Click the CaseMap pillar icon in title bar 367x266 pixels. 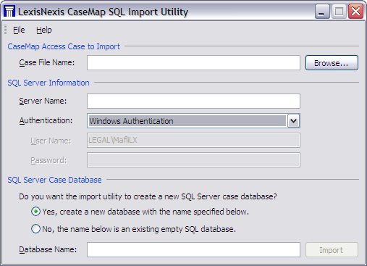(x=9, y=11)
